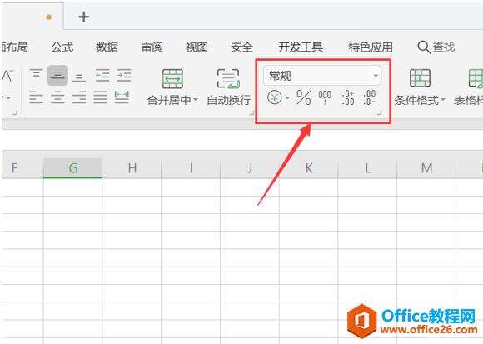Screen dimensions: 483x344
Task: Switch to the 数据 tab
Action: point(107,47)
